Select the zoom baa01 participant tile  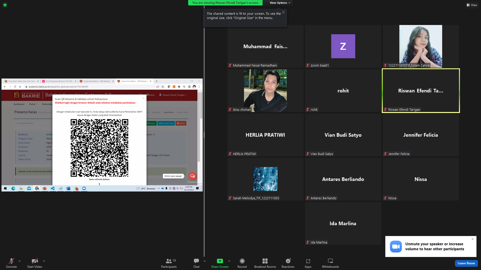343,46
